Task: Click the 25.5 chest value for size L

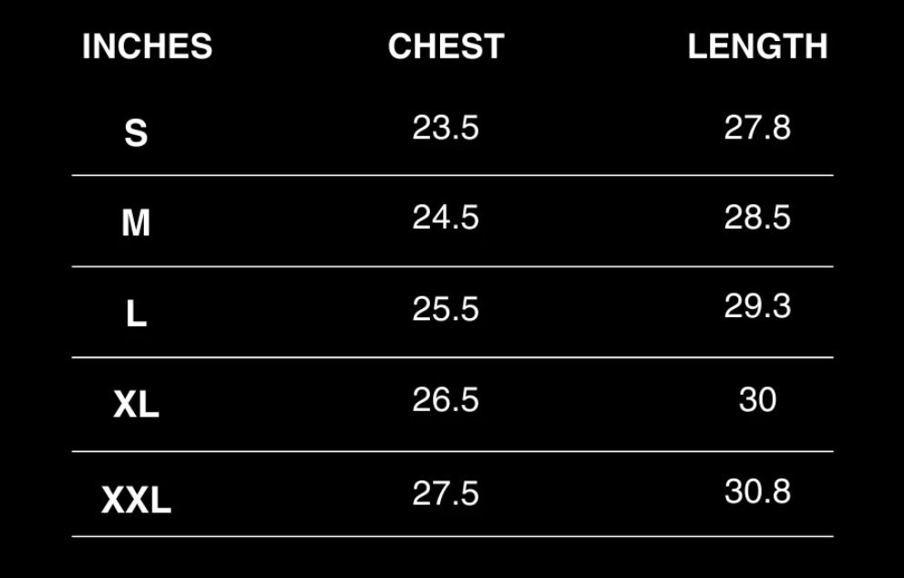Action: [445, 310]
